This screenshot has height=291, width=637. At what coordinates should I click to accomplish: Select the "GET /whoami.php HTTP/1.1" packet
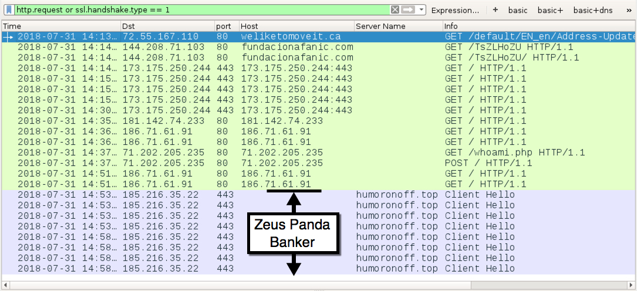pos(319,153)
